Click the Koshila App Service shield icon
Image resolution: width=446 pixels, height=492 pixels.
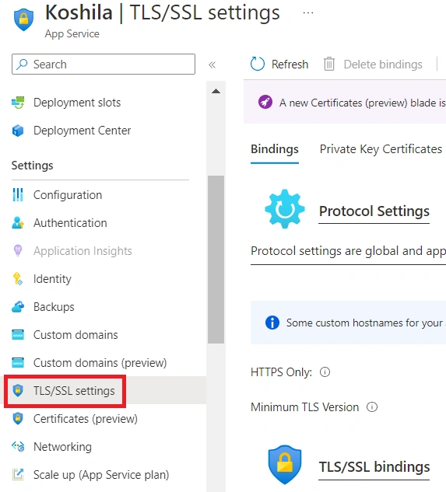pos(23,19)
